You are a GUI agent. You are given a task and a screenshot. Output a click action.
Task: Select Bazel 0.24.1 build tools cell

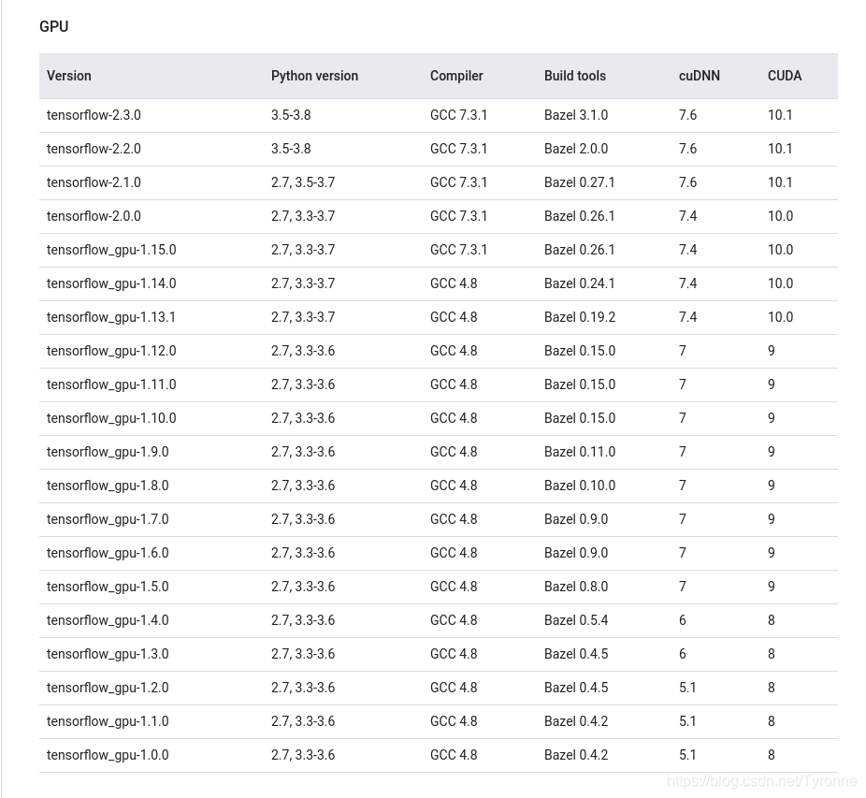point(579,283)
